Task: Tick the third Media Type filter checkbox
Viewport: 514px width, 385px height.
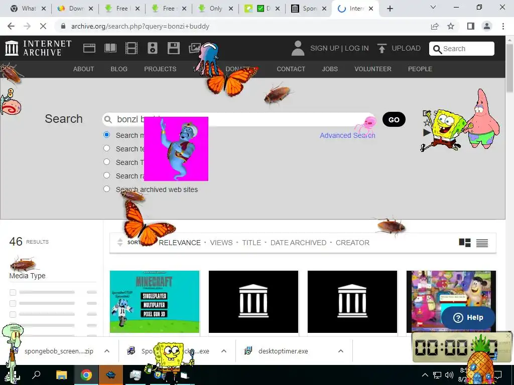Action: pos(13,315)
